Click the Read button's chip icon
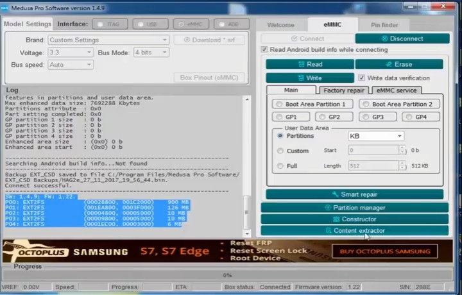Viewport: 462px width, 295px height. click(x=301, y=64)
